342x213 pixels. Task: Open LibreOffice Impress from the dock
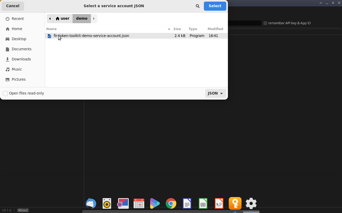tap(219, 203)
